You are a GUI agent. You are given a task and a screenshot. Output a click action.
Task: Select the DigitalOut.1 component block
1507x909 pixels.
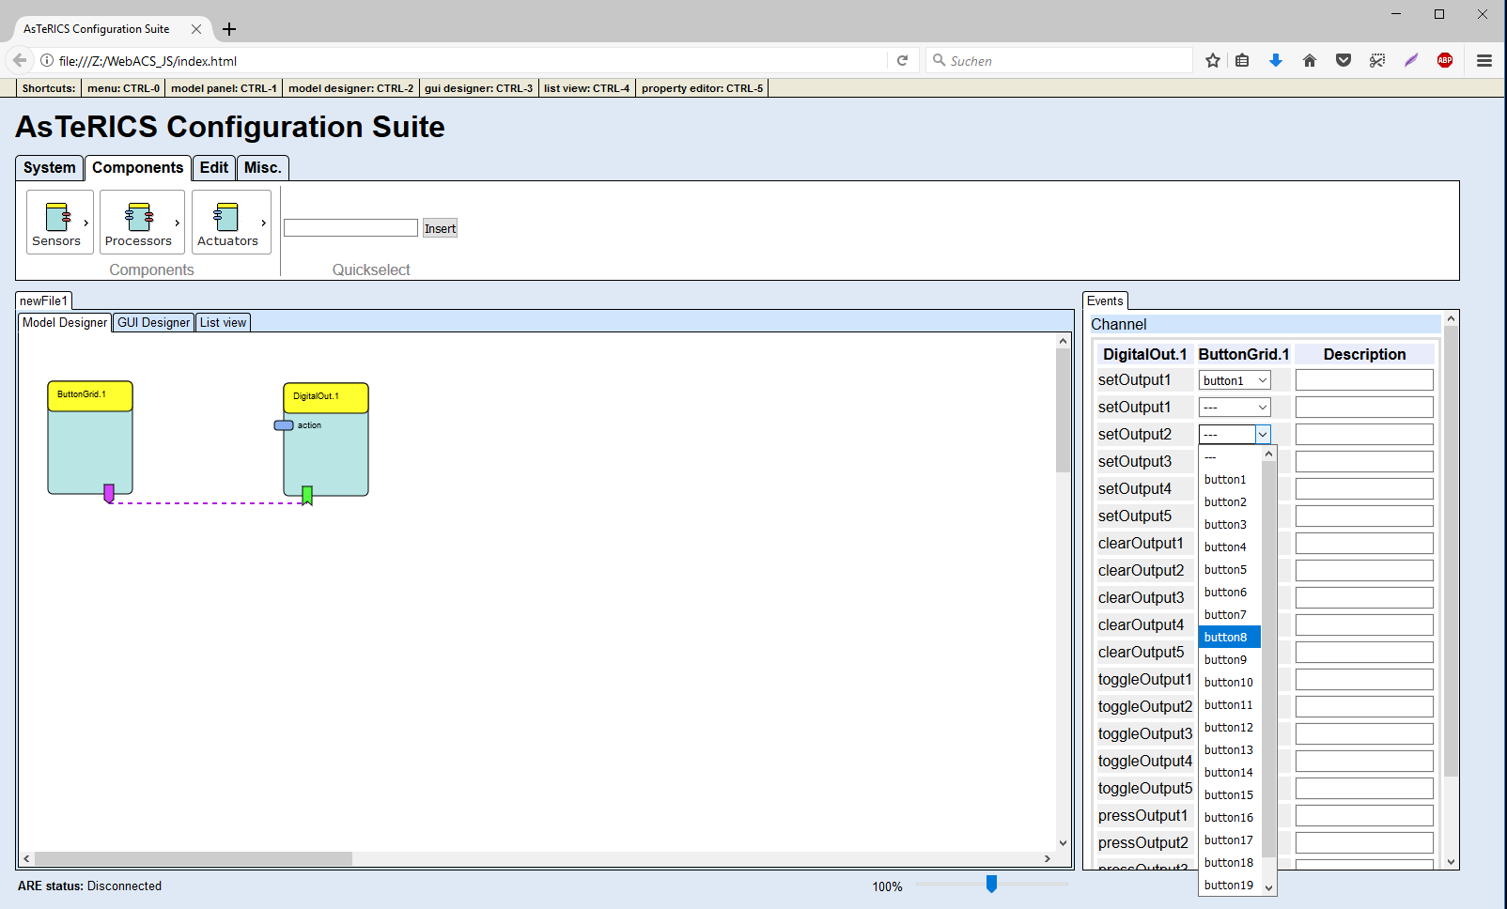(x=326, y=439)
